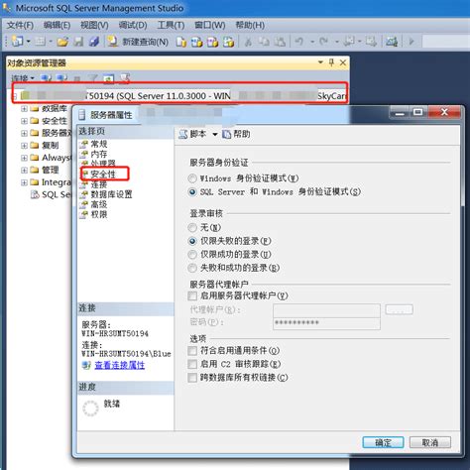Image resolution: width=470 pixels, height=470 pixels.
Task: Open the 帮助(H) menu in menu bar
Action: [250, 25]
